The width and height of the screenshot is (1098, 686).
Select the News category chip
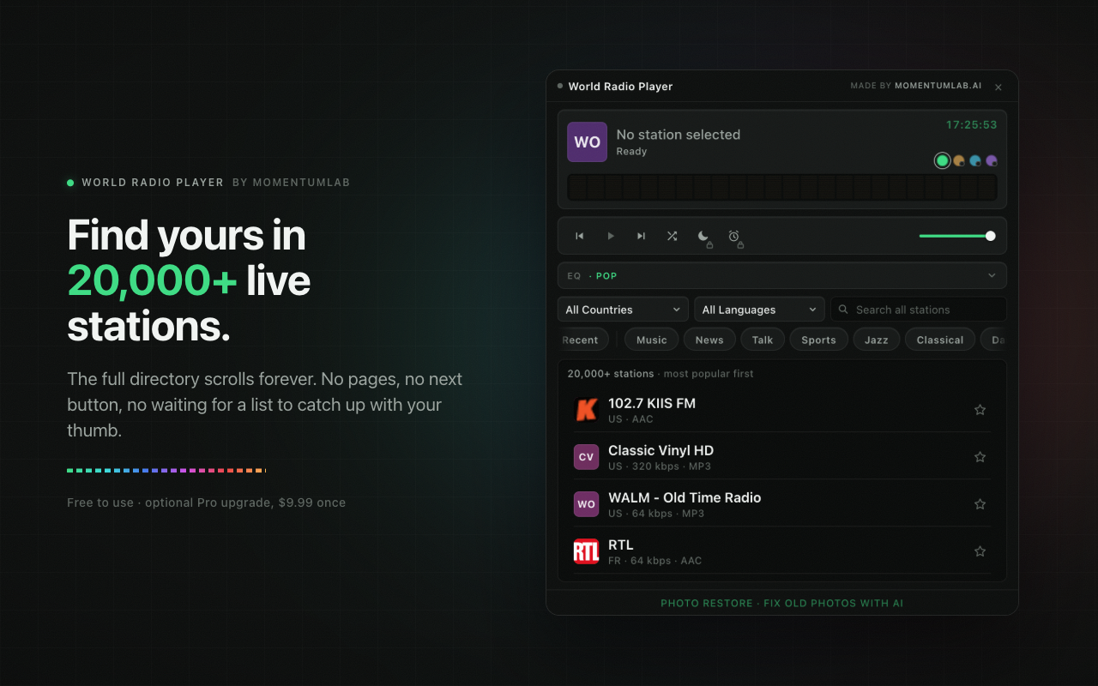pyautogui.click(x=709, y=340)
